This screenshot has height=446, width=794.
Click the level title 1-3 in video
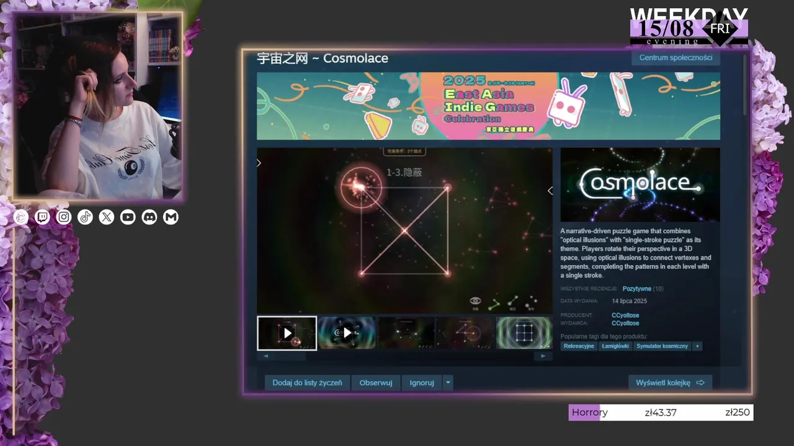tap(404, 172)
